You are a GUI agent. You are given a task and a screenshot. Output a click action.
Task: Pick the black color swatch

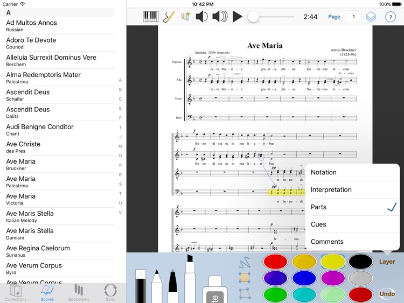[360, 262]
